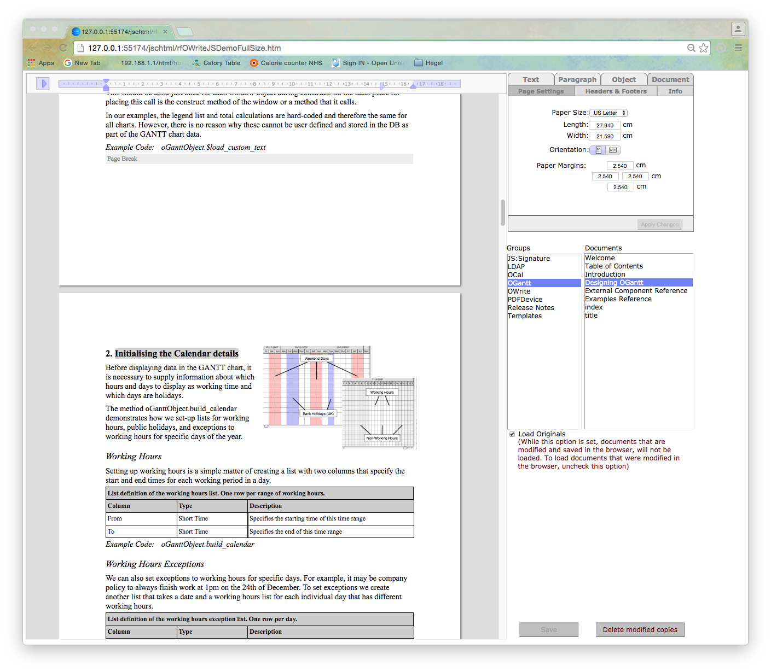The height and width of the screenshot is (672, 771).
Task: Click the Save button
Action: [x=549, y=629]
